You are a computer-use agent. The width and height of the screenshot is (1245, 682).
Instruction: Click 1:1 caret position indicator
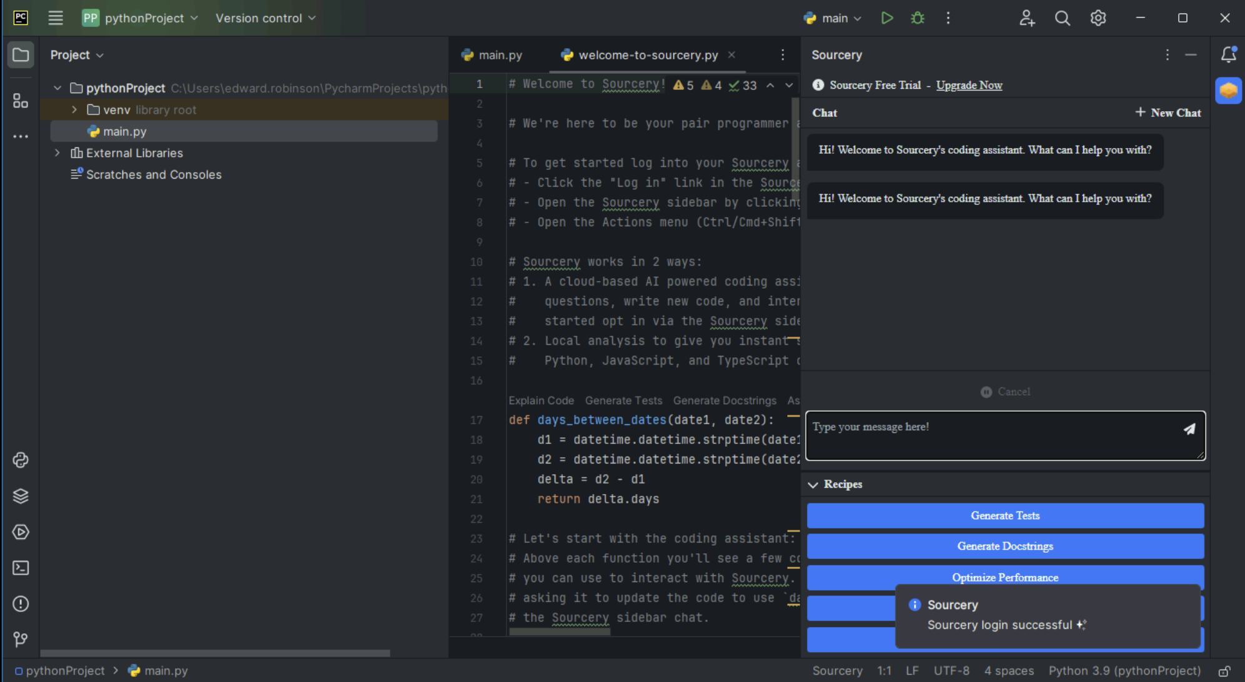(884, 671)
